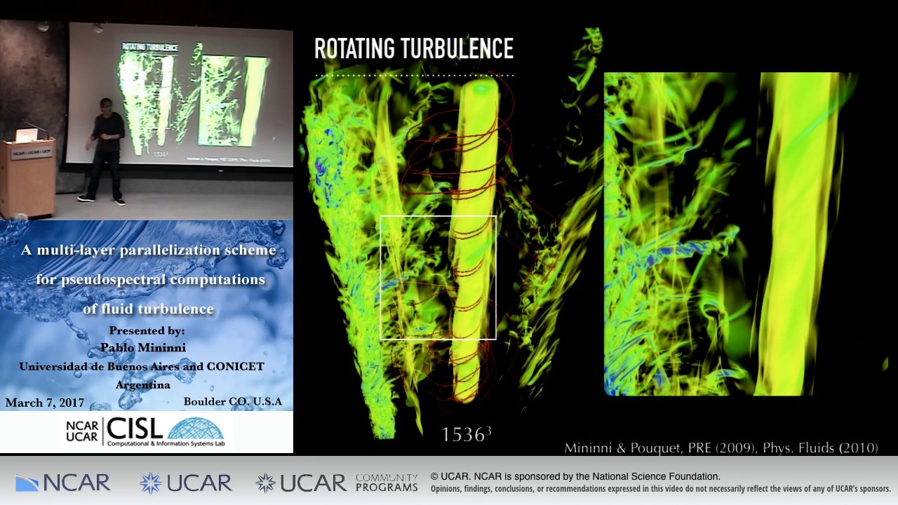Click the 1536³ resolution label

coord(467,435)
